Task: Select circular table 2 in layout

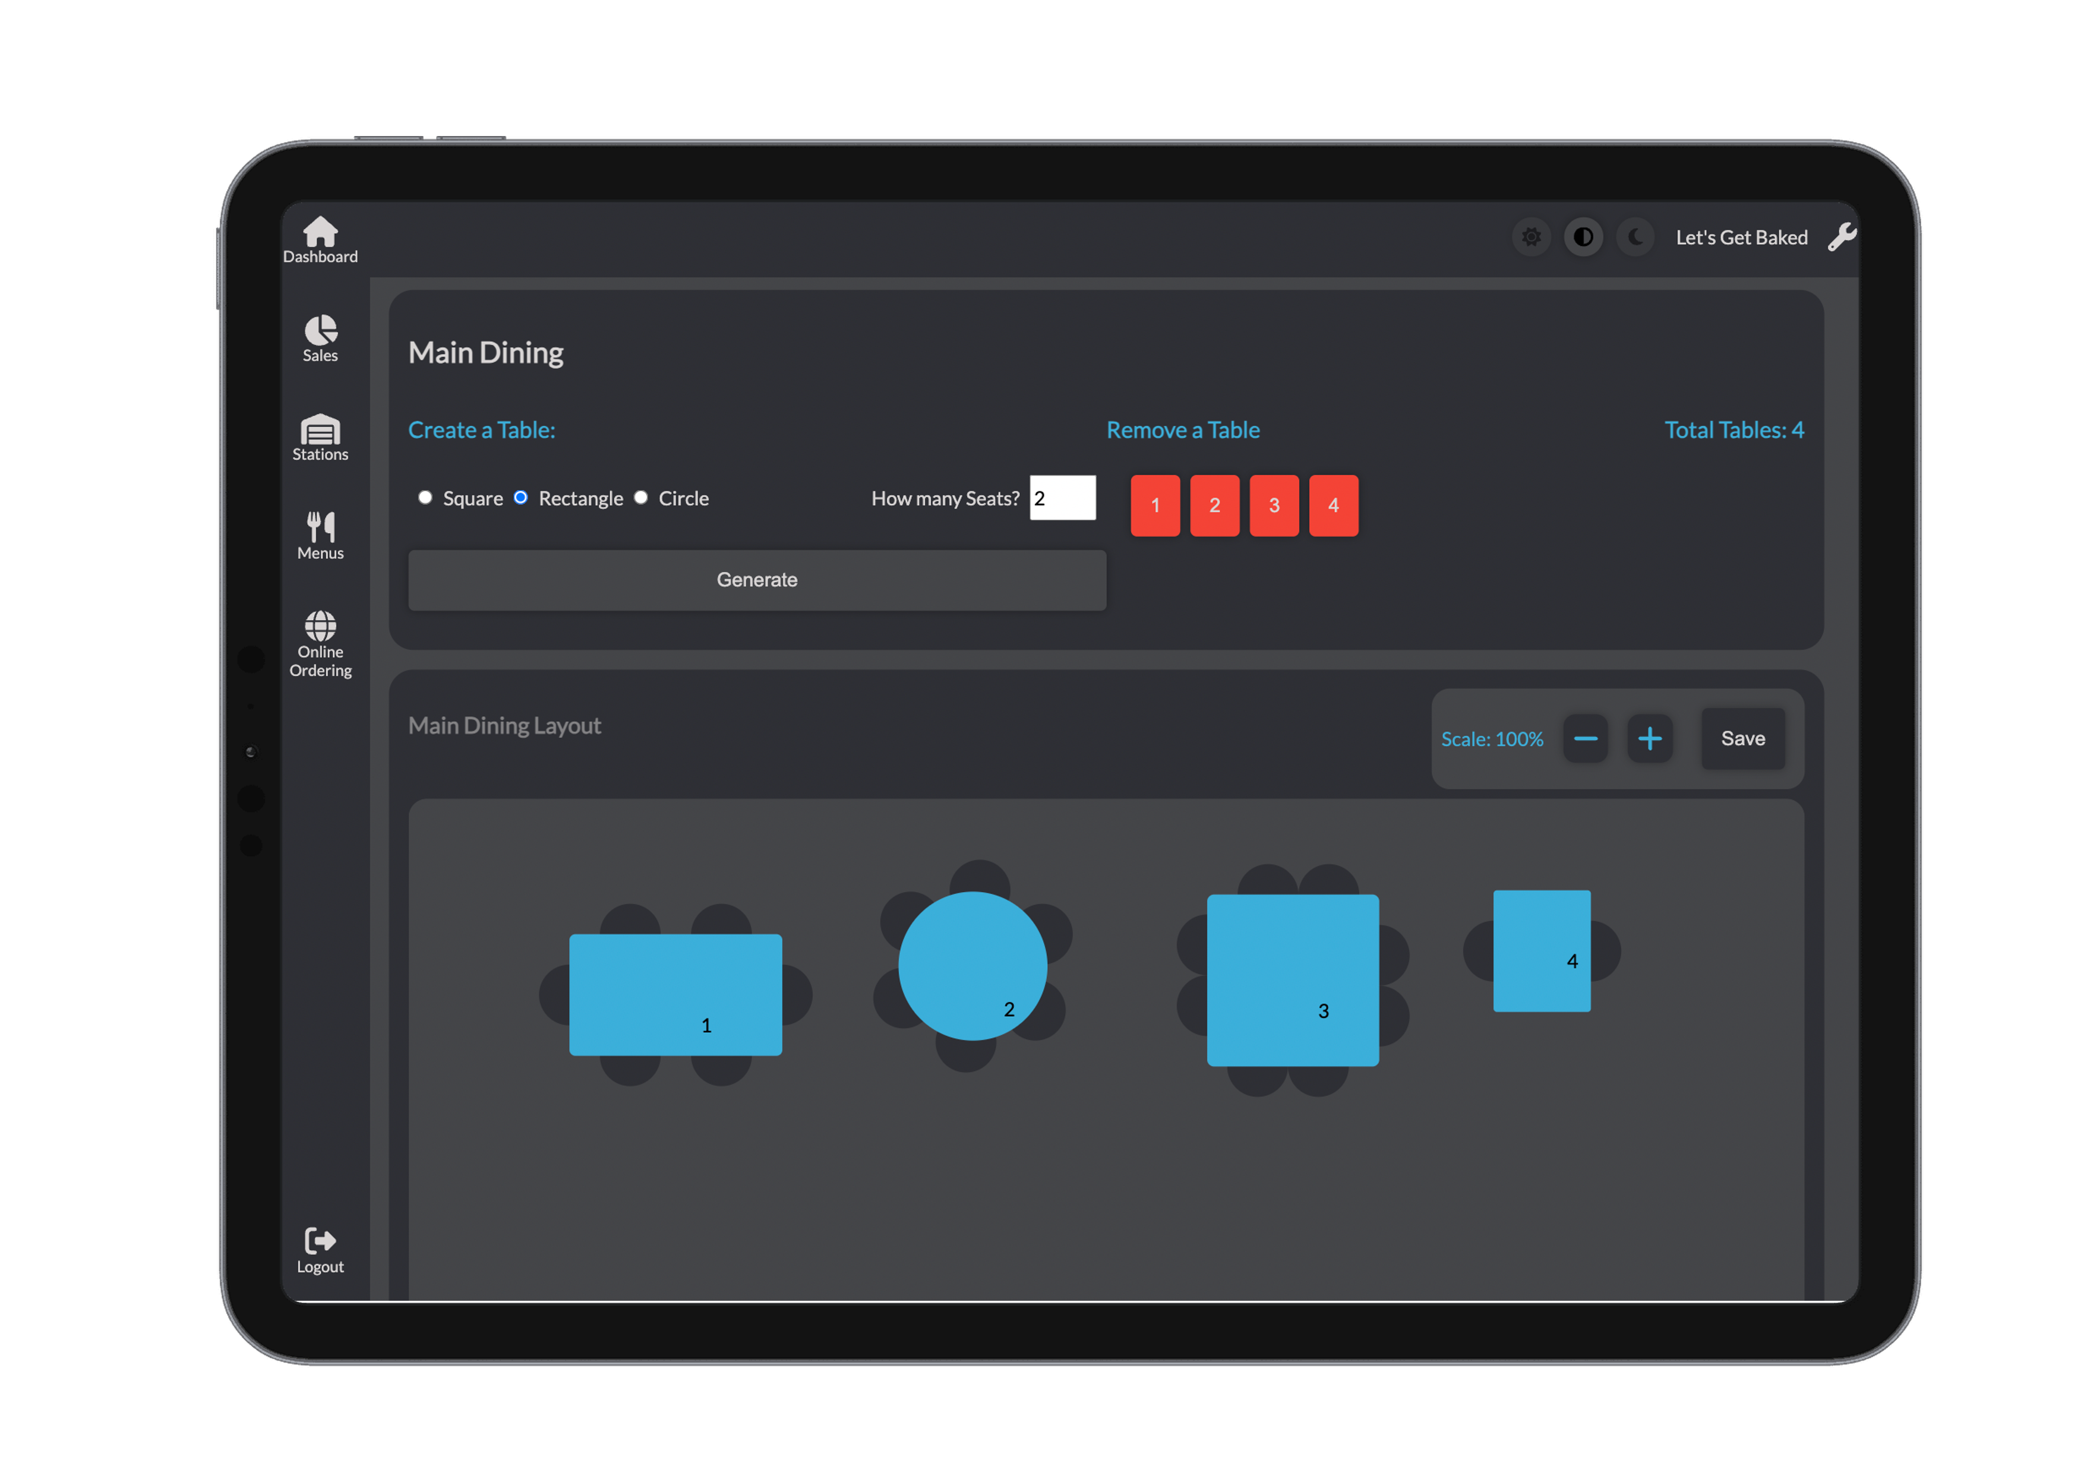Action: [972, 966]
